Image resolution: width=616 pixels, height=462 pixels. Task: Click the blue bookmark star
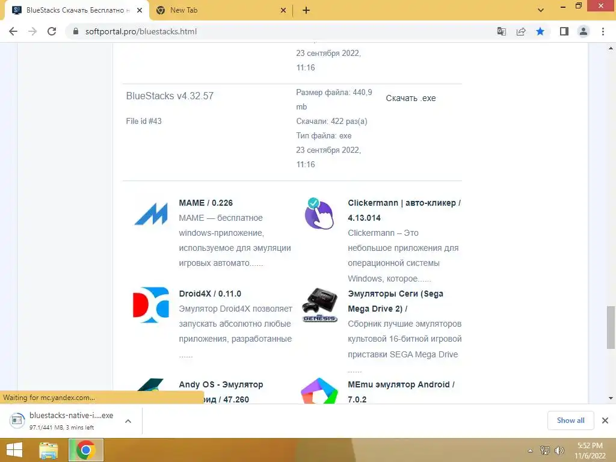(540, 31)
